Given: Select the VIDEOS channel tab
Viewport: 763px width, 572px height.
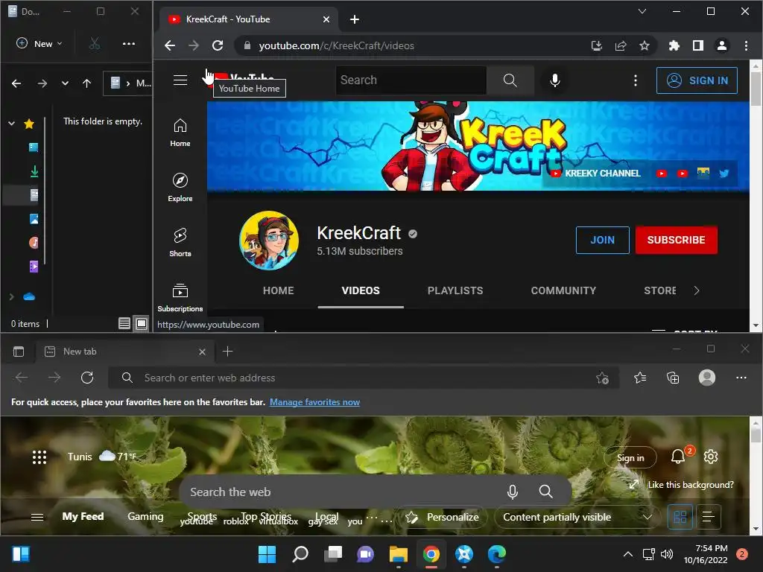Looking at the screenshot, I should (361, 290).
